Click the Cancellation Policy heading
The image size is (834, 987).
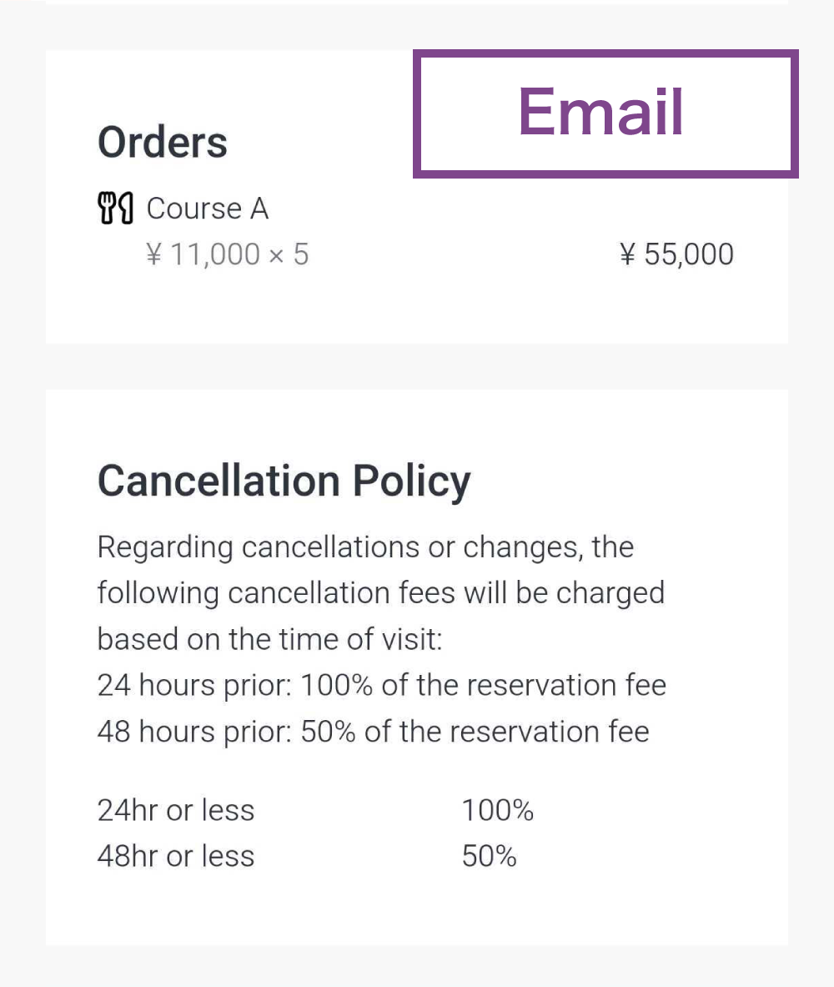284,481
